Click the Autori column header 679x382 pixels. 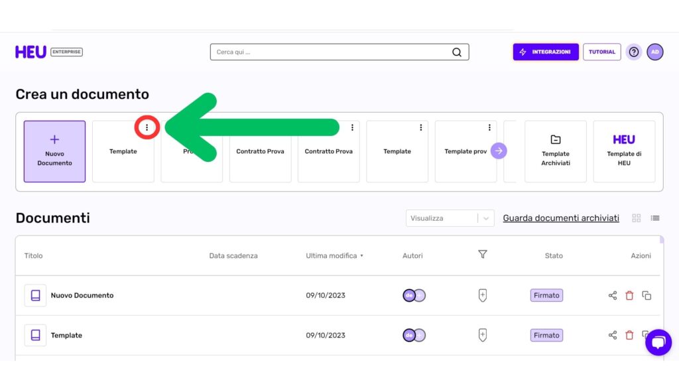(412, 255)
